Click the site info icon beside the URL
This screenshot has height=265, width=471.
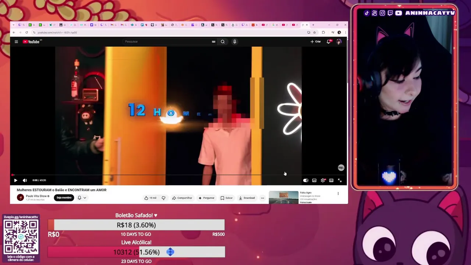[34, 32]
